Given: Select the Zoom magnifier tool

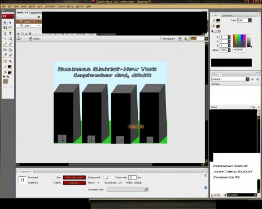Looking at the screenshot, I should click(x=10, y=61).
